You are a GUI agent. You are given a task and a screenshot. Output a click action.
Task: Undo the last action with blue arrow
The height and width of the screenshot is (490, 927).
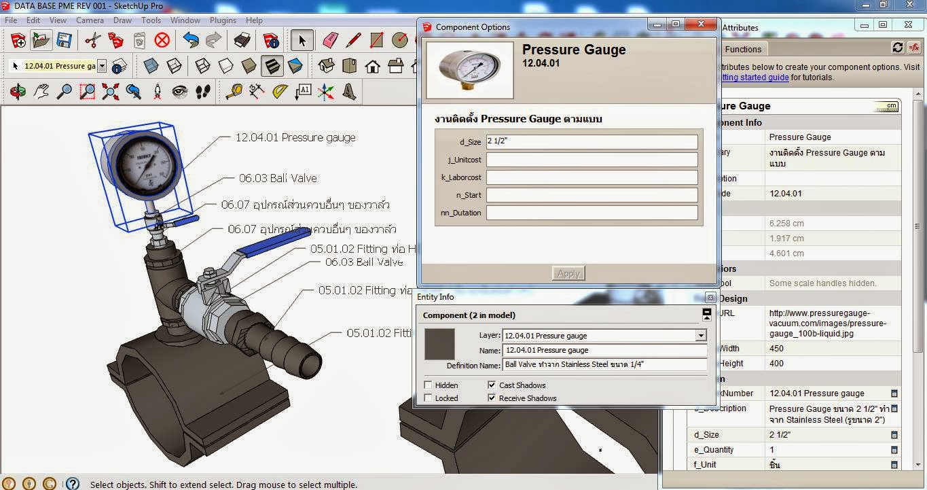click(191, 41)
